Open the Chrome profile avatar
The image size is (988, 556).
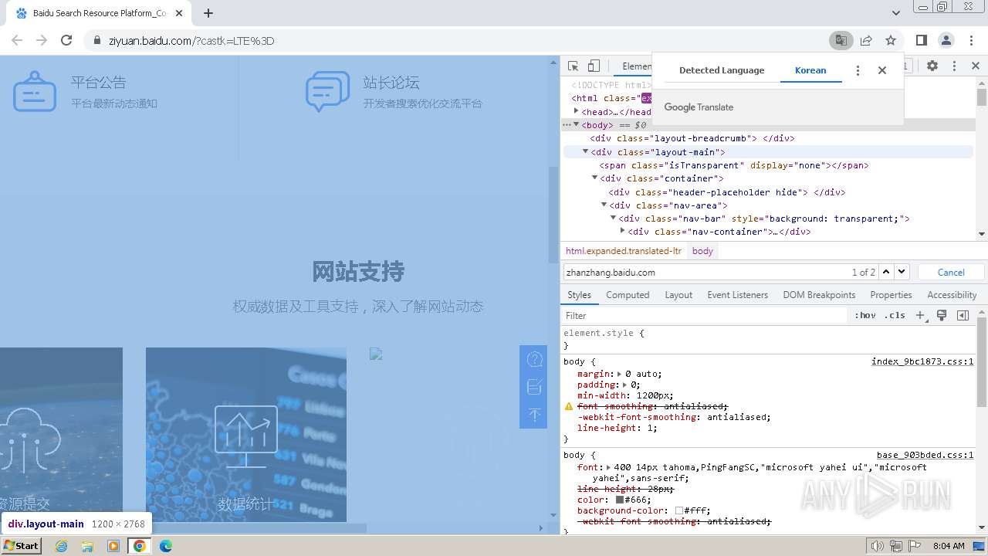point(946,40)
